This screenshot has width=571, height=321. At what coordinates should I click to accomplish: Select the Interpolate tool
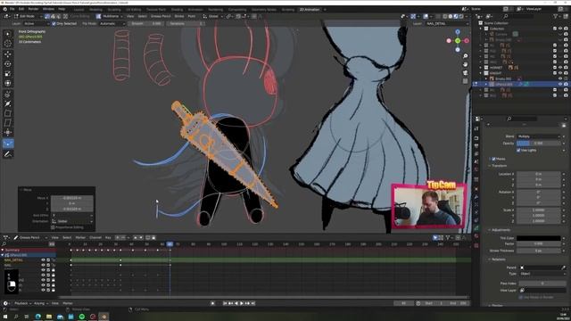8,154
